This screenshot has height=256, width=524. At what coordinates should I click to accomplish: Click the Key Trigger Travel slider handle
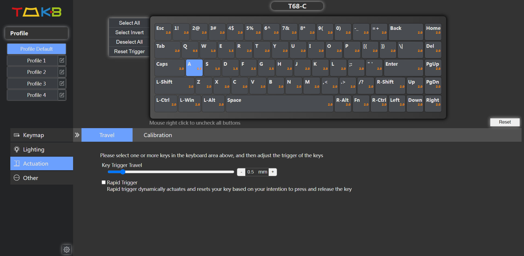[x=123, y=172]
